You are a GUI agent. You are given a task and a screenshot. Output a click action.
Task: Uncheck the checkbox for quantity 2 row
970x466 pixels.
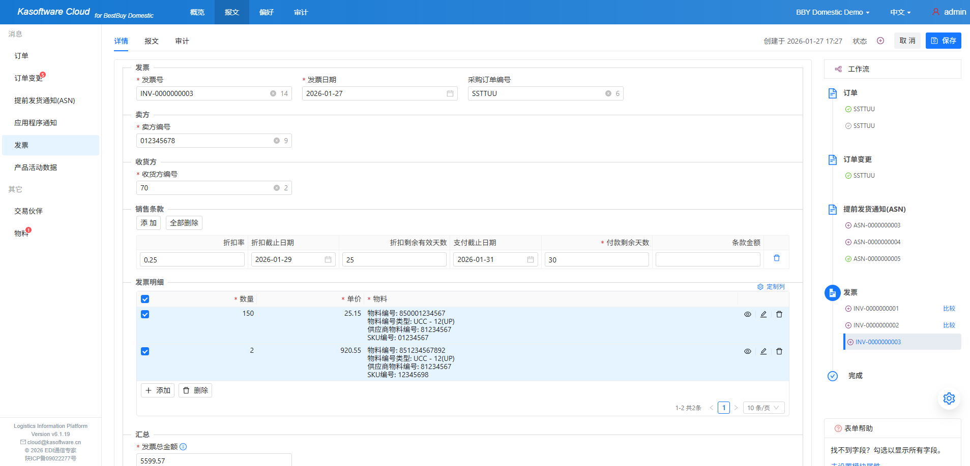click(x=145, y=351)
